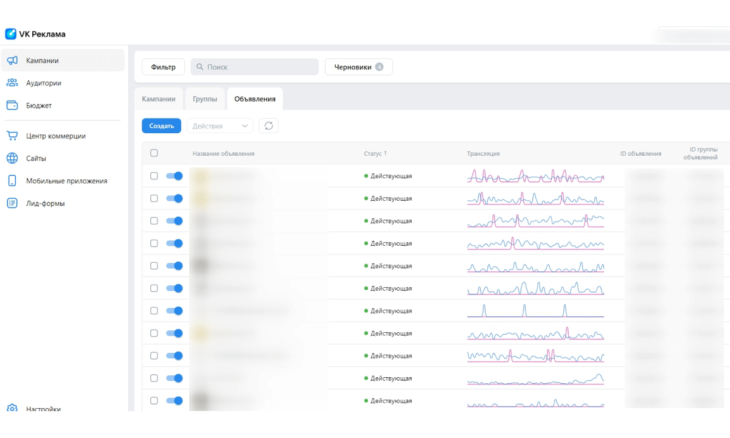Select the Объявления tab
Viewport: 730px width, 438px height.
[x=255, y=99]
